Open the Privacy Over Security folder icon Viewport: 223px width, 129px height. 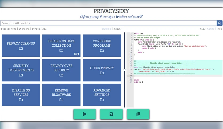[61, 75]
